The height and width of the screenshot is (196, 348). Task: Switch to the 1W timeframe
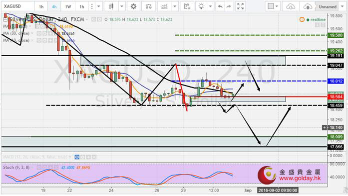[68, 6]
